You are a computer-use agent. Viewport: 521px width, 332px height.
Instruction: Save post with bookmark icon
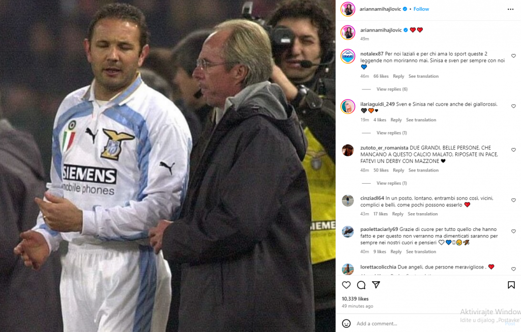click(x=511, y=285)
